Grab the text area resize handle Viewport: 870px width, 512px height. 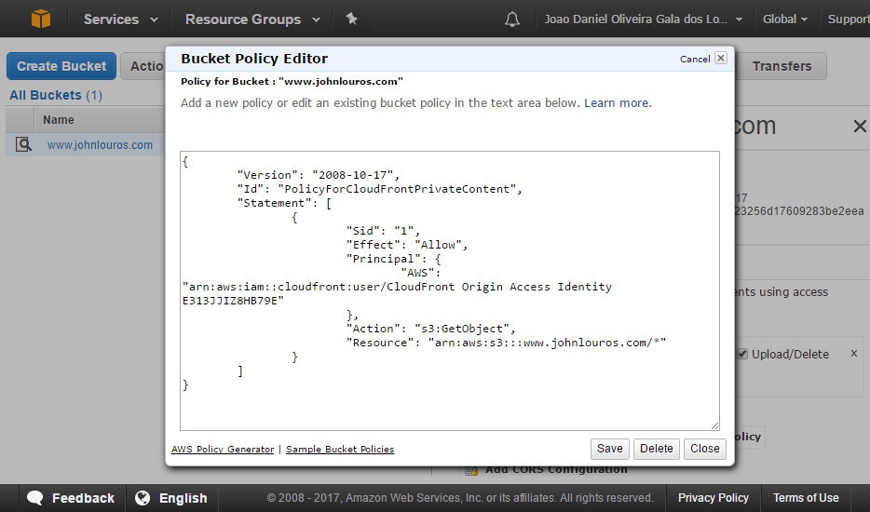[x=714, y=425]
